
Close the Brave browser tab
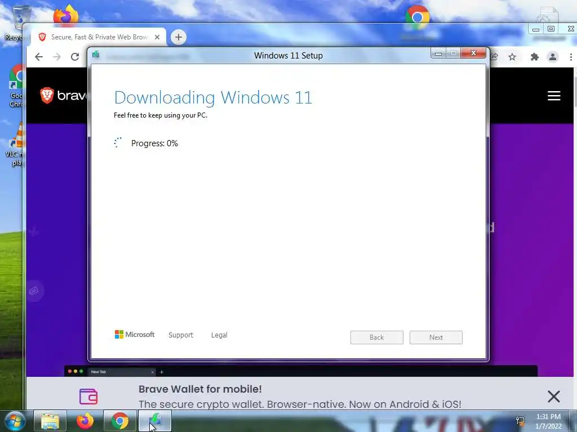pyautogui.click(x=157, y=37)
